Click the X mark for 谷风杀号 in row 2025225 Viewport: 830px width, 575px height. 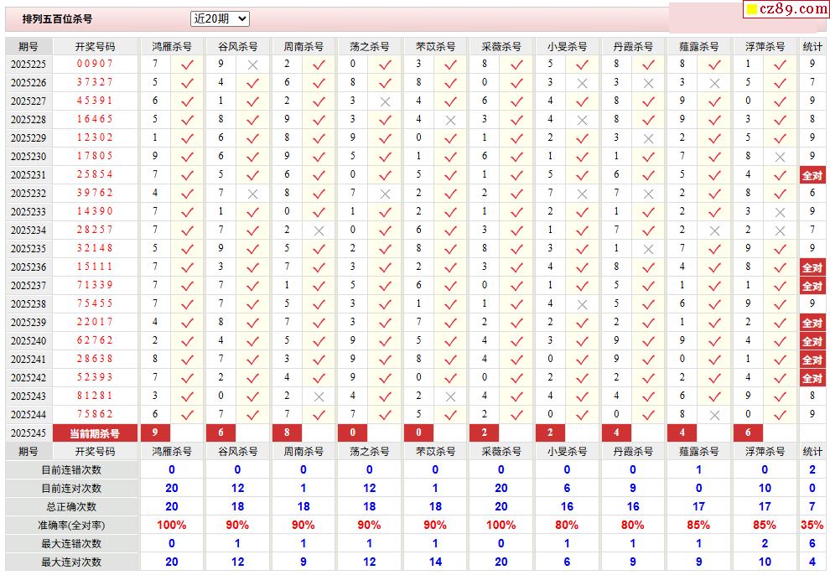click(253, 65)
